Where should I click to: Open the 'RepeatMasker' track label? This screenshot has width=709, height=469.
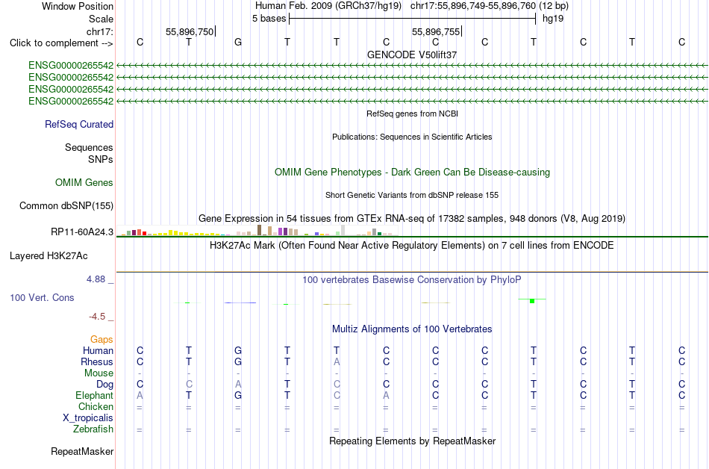tap(82, 451)
